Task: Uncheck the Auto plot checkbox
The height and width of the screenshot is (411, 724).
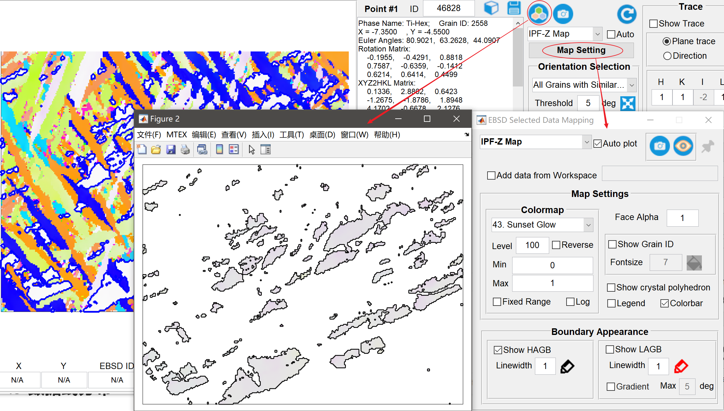Action: coord(598,144)
